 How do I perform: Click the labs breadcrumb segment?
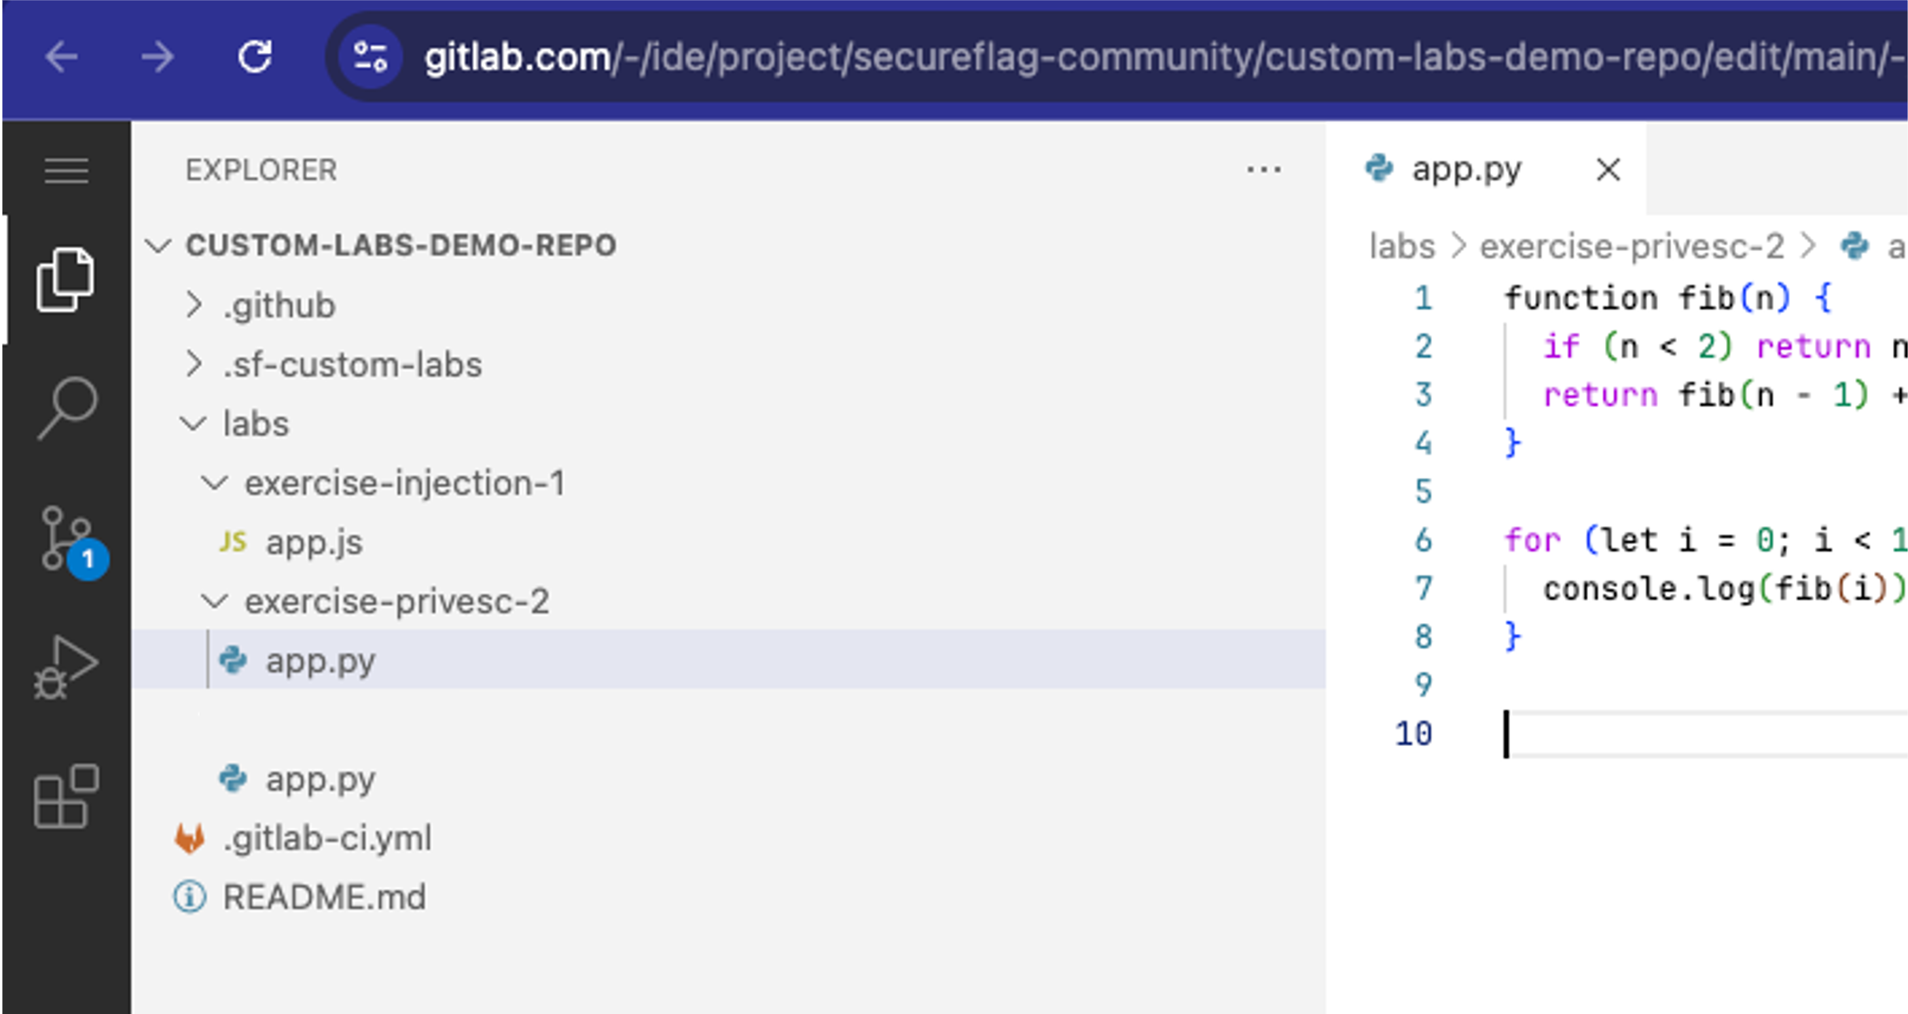1401,246
